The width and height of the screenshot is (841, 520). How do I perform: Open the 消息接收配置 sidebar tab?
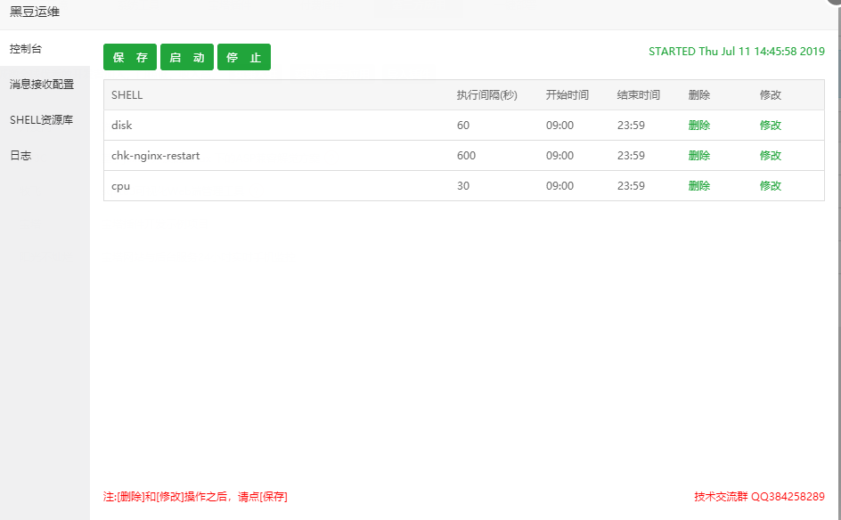pos(45,85)
